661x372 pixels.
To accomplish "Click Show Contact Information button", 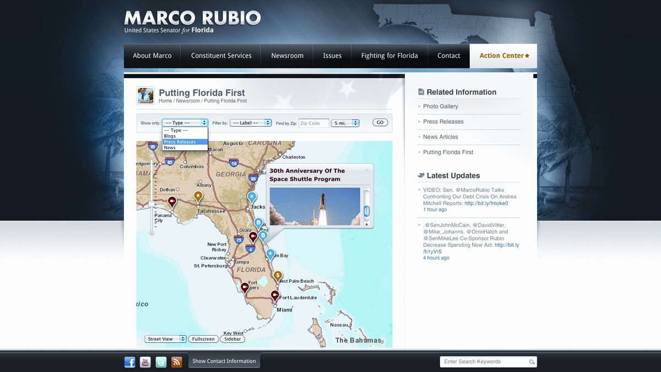I will tap(224, 361).
